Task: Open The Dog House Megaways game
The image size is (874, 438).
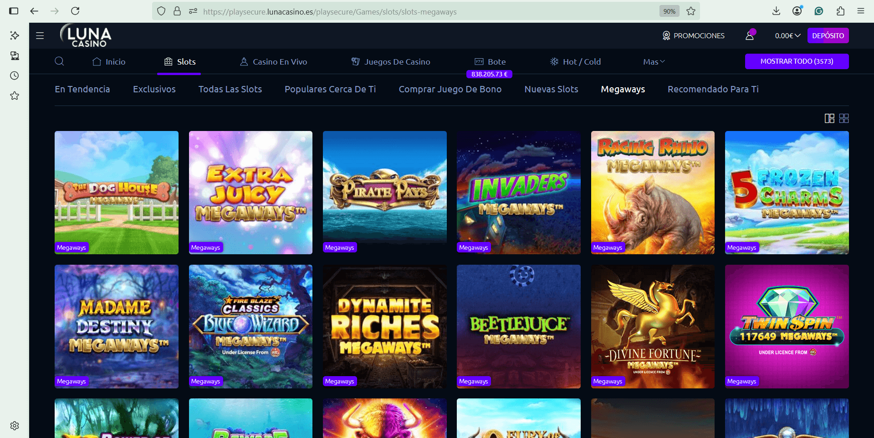Action: [x=117, y=192]
